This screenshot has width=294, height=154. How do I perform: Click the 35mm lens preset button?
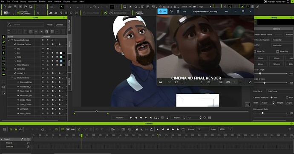pyautogui.click(x=277, y=58)
